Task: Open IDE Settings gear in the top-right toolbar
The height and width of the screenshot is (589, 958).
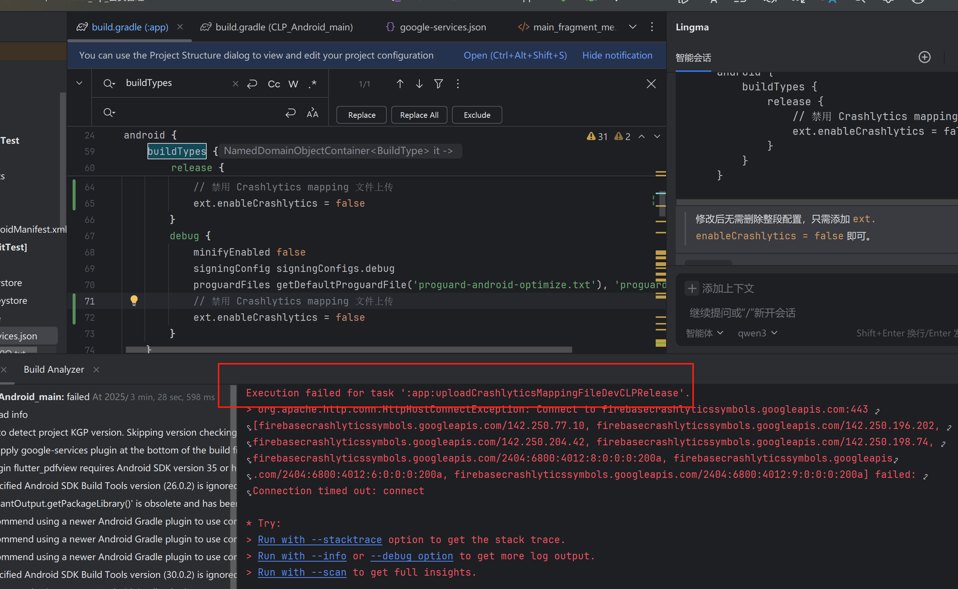Action: tap(888, 1)
